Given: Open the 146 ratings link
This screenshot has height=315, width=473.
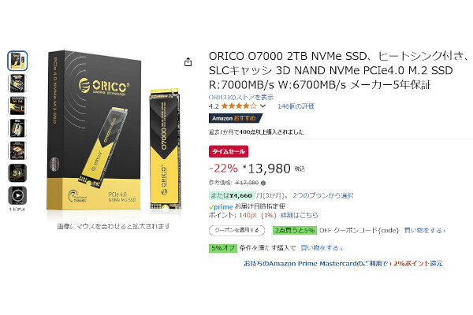Looking at the screenshot, I should point(296,106).
